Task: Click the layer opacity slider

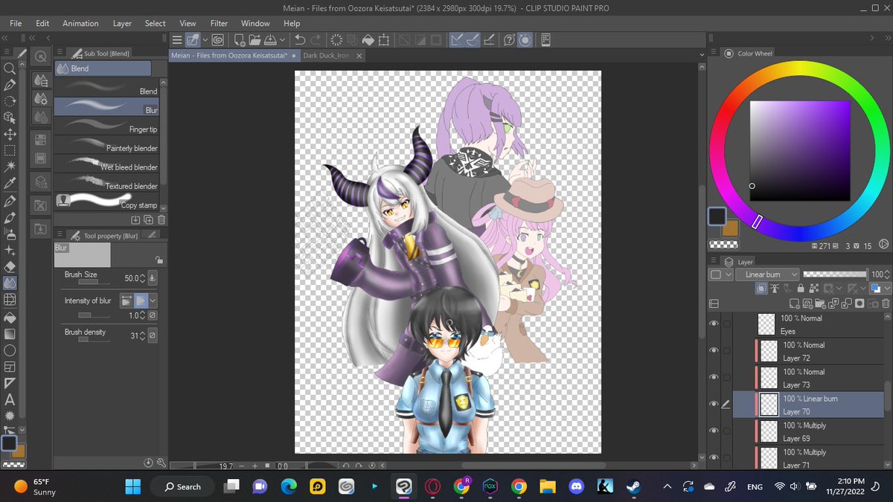Action: point(835,274)
